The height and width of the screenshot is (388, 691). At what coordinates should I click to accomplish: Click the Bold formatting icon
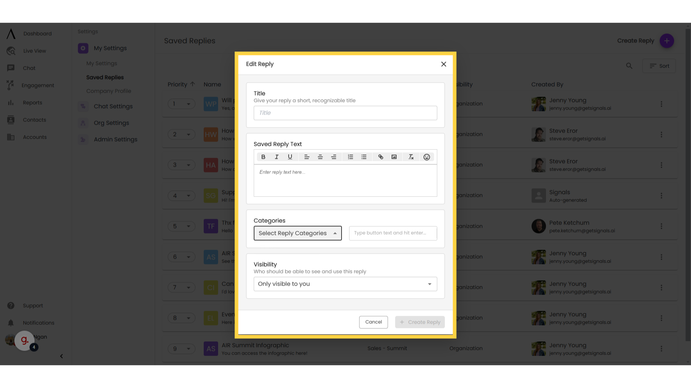coord(262,156)
